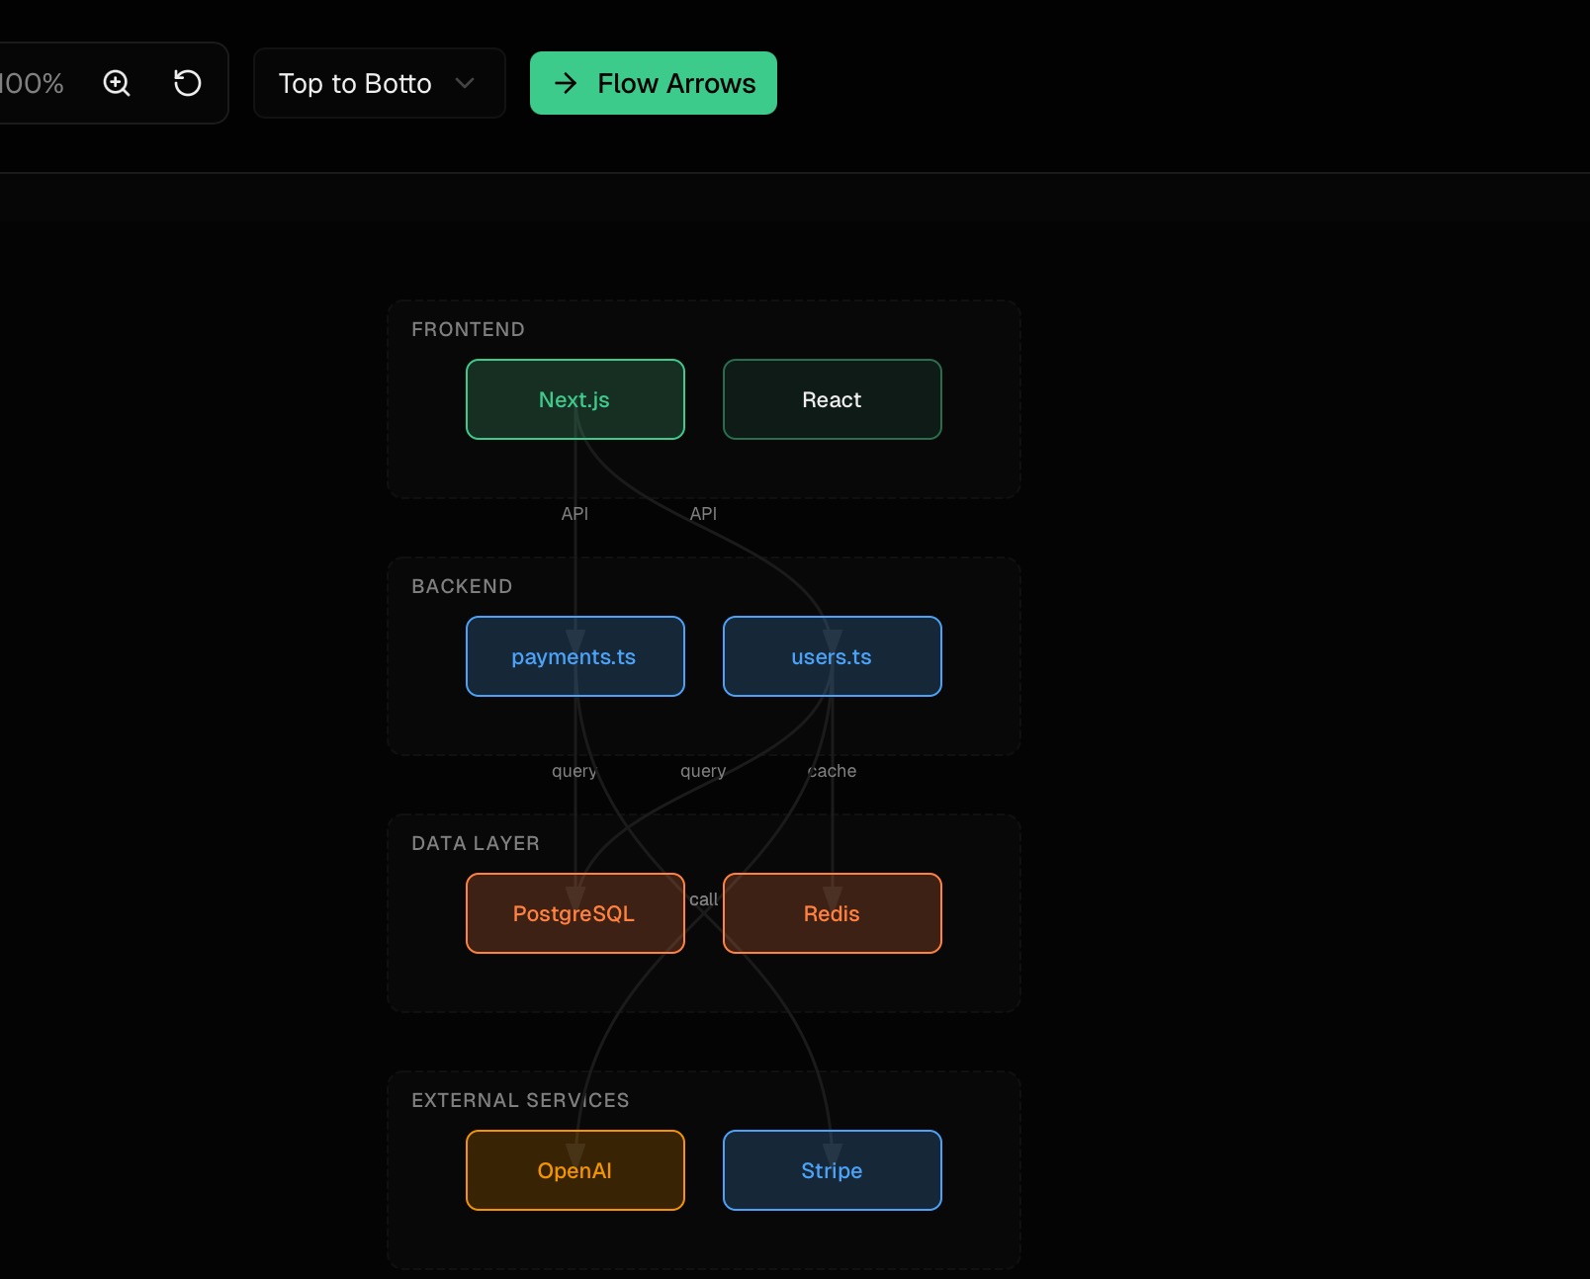1590x1279 pixels.
Task: Open the Top to Bottom layout dropdown
Action: (380, 83)
